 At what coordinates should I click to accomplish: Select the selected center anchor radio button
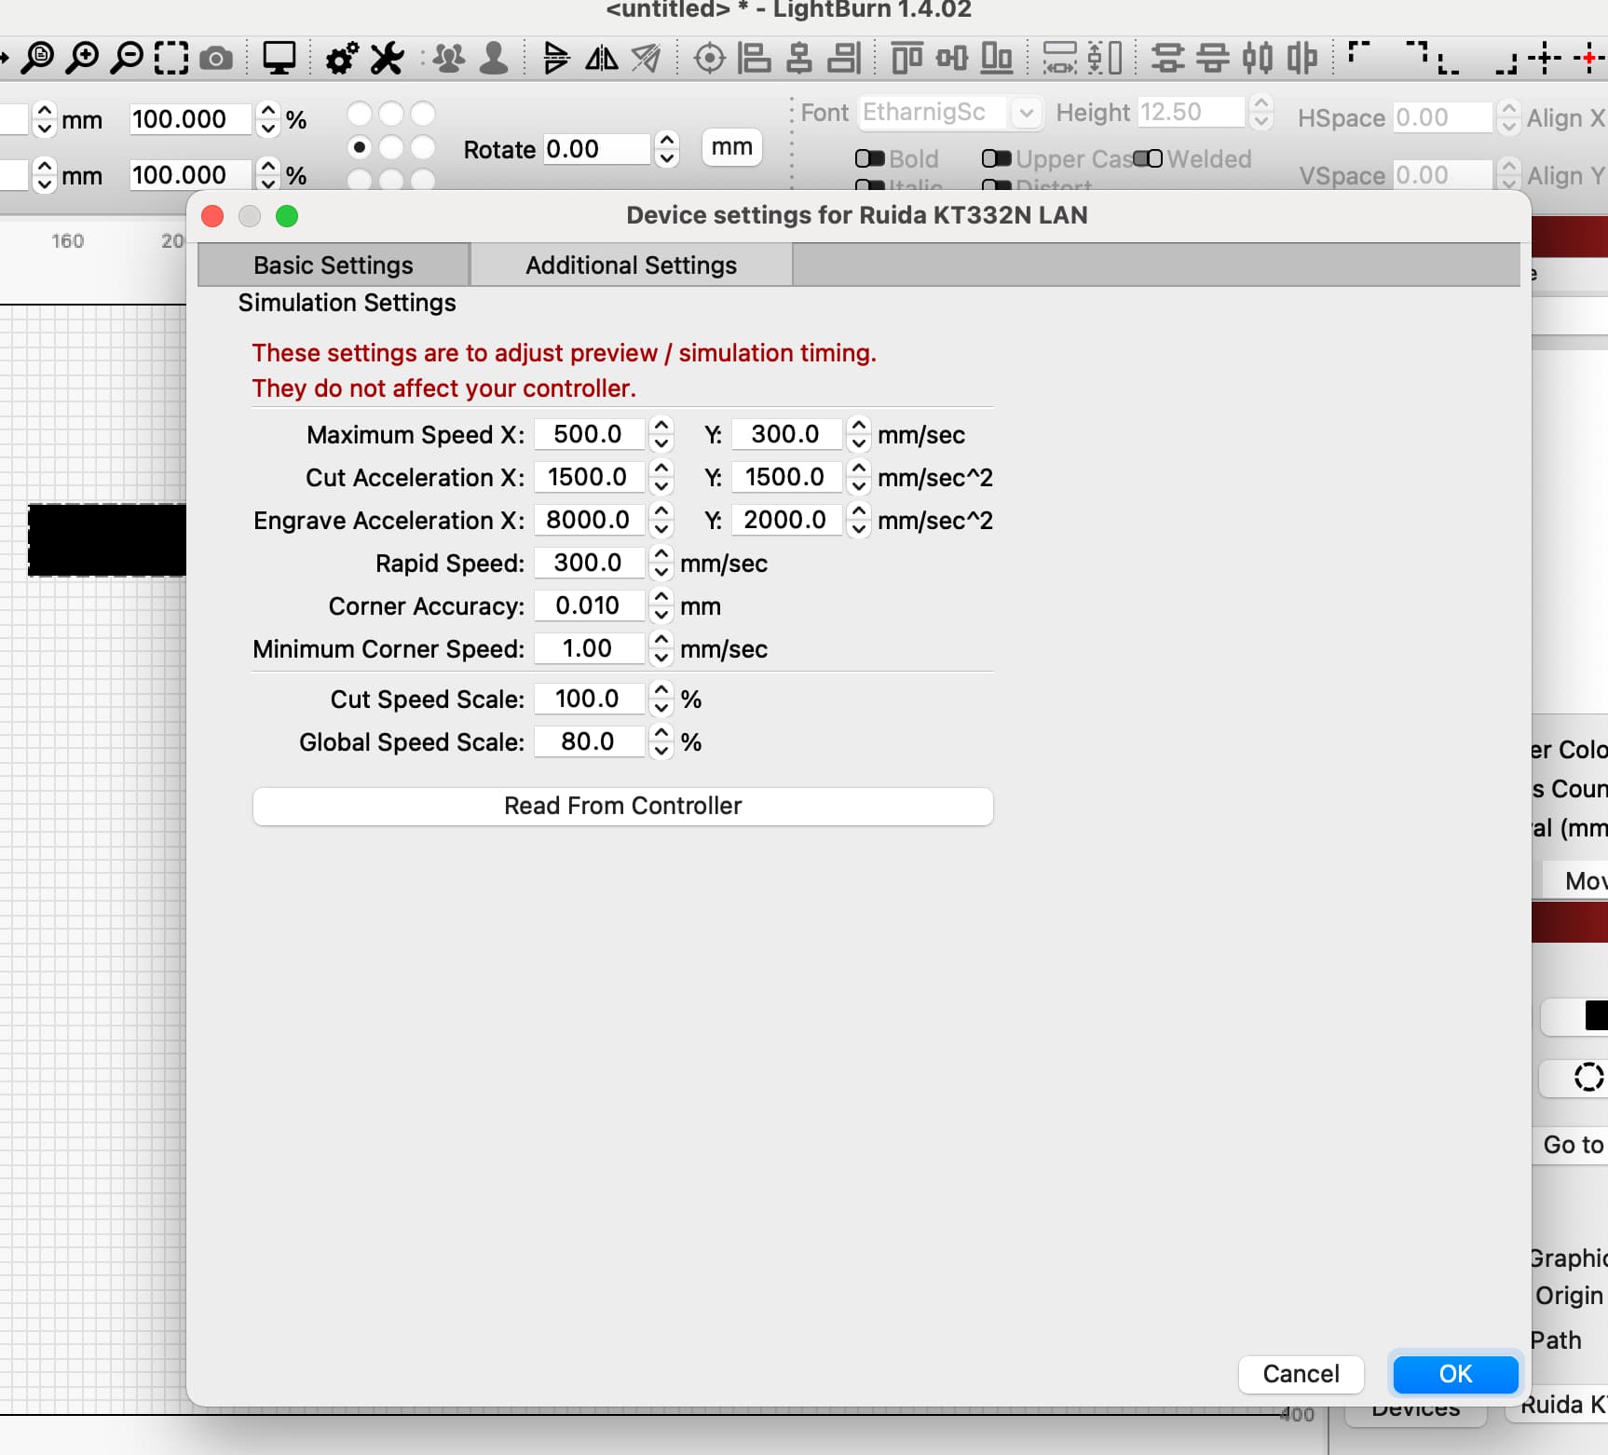click(x=360, y=147)
